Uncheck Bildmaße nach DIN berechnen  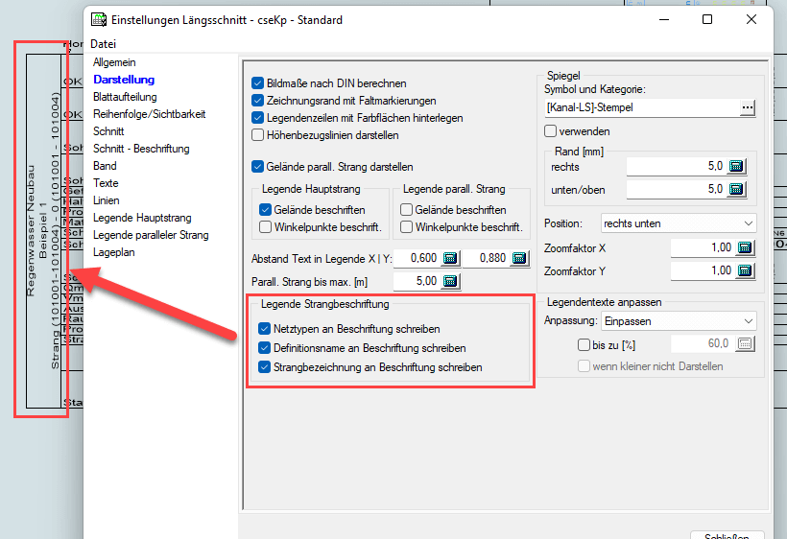pos(257,83)
